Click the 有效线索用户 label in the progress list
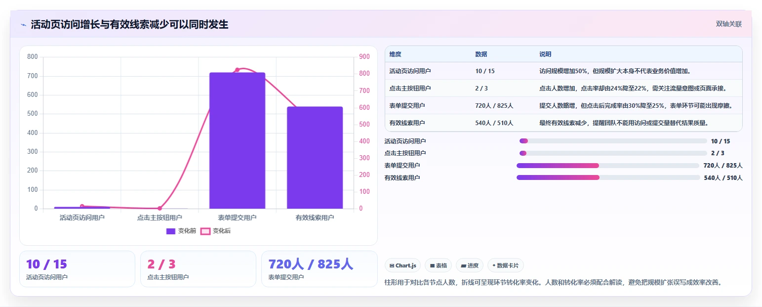 pos(402,178)
